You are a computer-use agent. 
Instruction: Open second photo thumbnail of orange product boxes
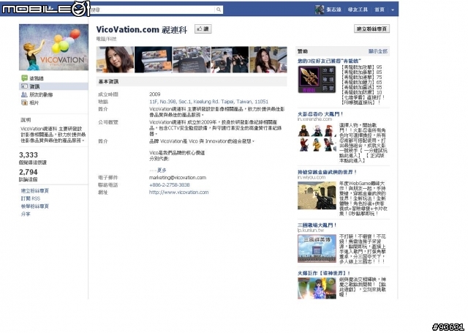(x=153, y=59)
